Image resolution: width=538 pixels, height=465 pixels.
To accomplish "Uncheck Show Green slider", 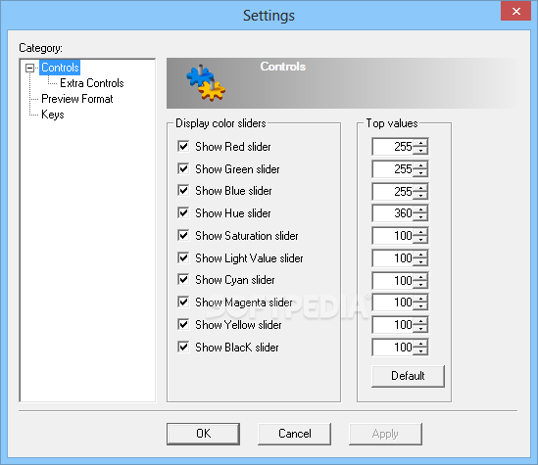I will coord(183,168).
